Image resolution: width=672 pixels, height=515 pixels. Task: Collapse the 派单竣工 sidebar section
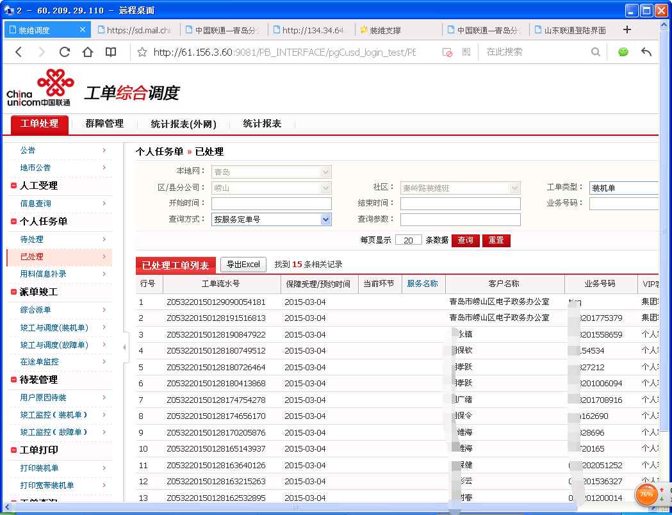[13, 292]
